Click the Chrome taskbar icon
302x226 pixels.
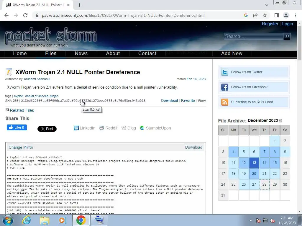click(x=81, y=220)
